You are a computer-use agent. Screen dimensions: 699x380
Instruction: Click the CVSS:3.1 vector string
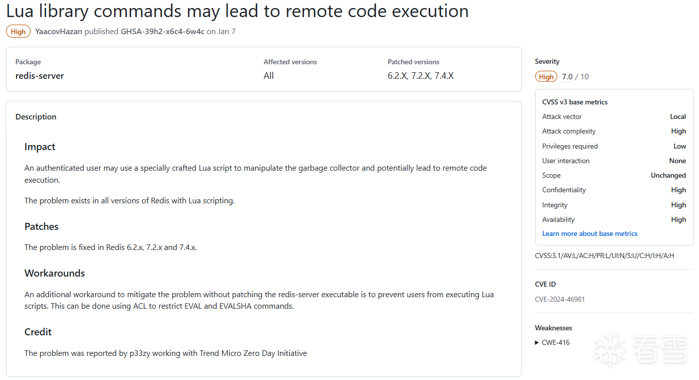coord(604,256)
